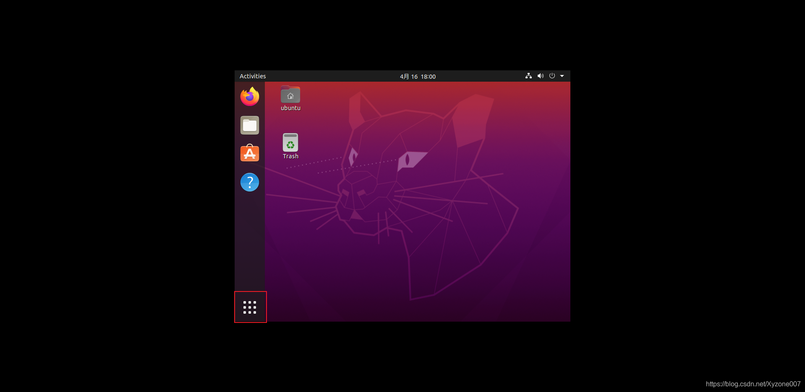Open the Help question-mark dock icon
The height and width of the screenshot is (392, 805).
click(250, 182)
